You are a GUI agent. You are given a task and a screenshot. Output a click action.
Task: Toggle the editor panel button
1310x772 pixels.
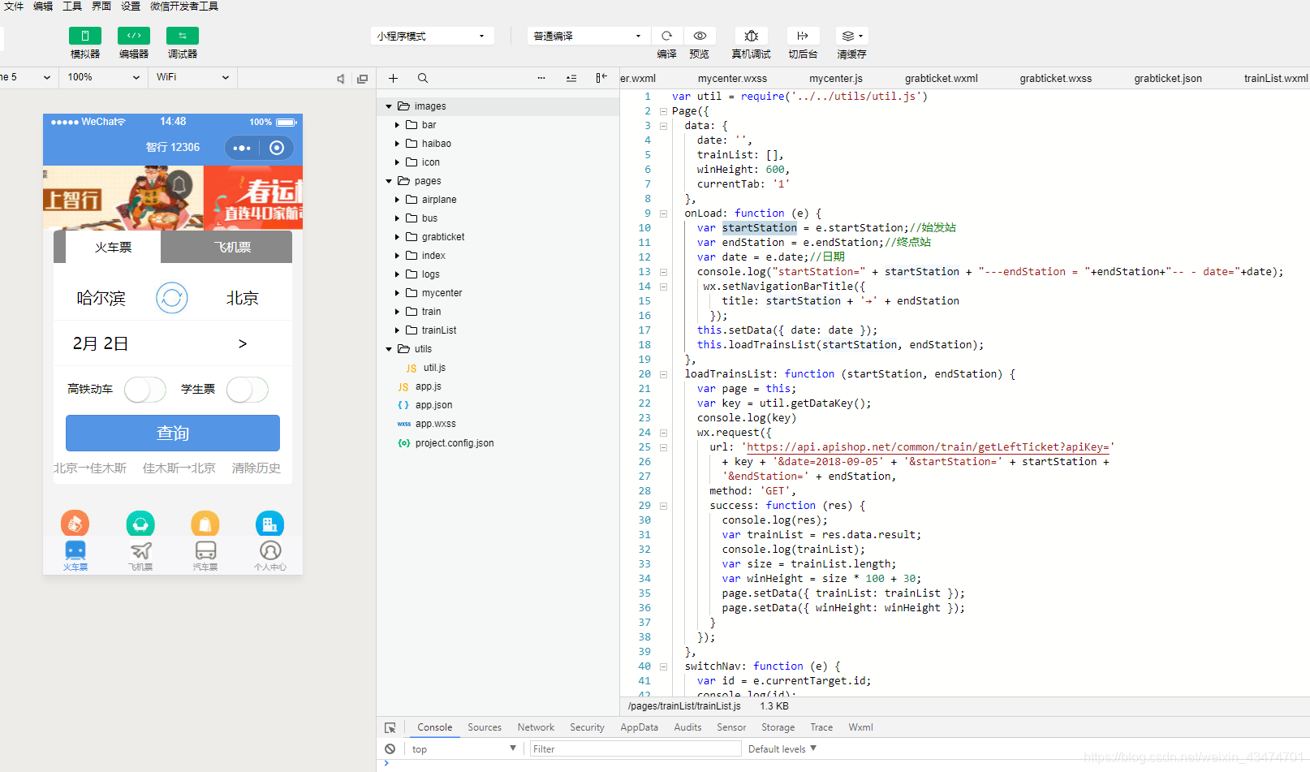[x=134, y=36]
